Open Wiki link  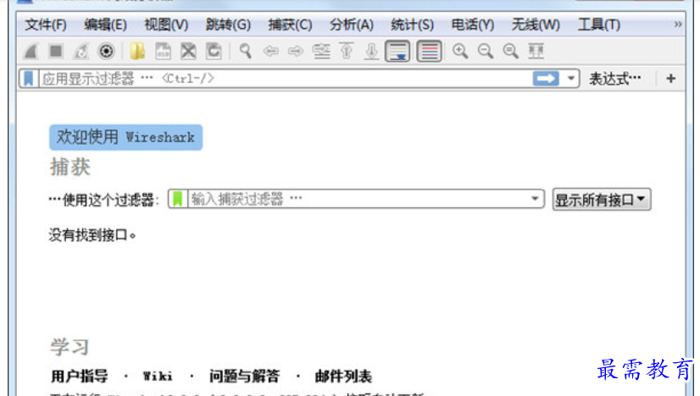click(158, 376)
